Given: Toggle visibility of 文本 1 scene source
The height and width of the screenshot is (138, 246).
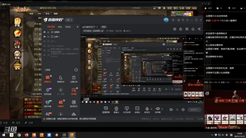Looking at the screenshot, I should pyautogui.click(x=45, y=41).
